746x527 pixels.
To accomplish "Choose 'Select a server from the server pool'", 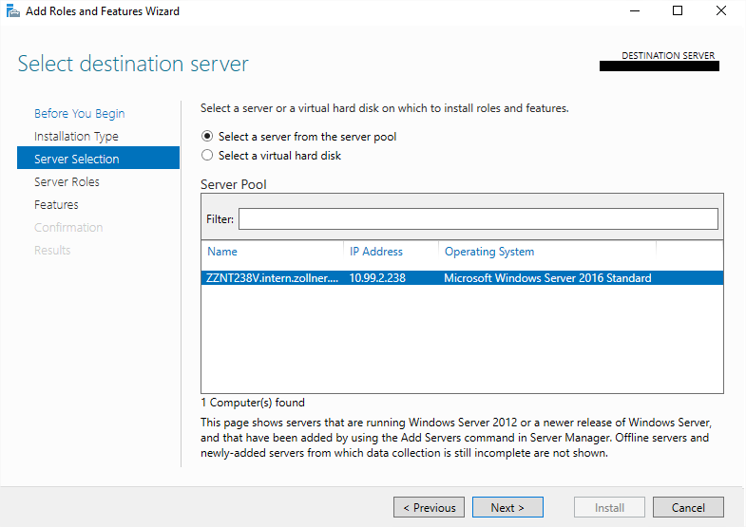I will tap(207, 137).
